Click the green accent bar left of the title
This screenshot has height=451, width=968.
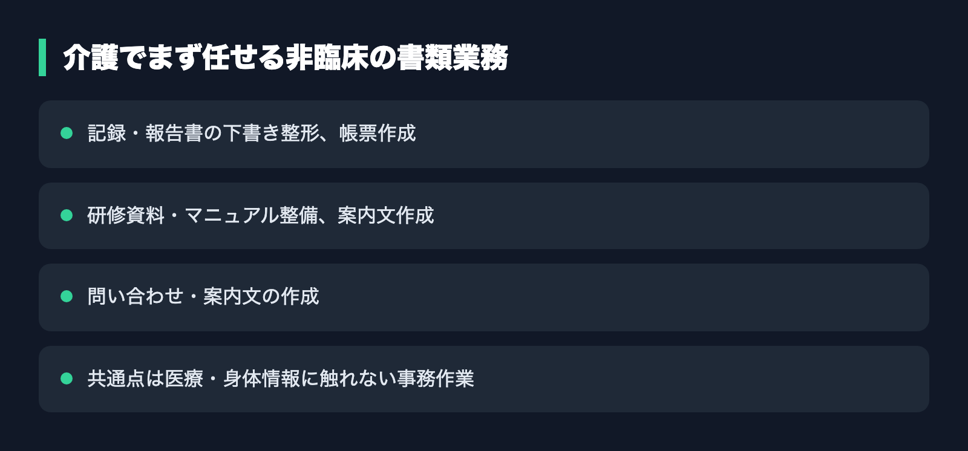click(42, 57)
